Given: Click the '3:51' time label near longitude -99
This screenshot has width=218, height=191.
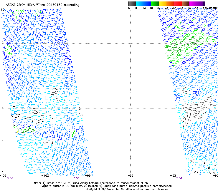Looking at the screenshot, I should coord(76,178).
